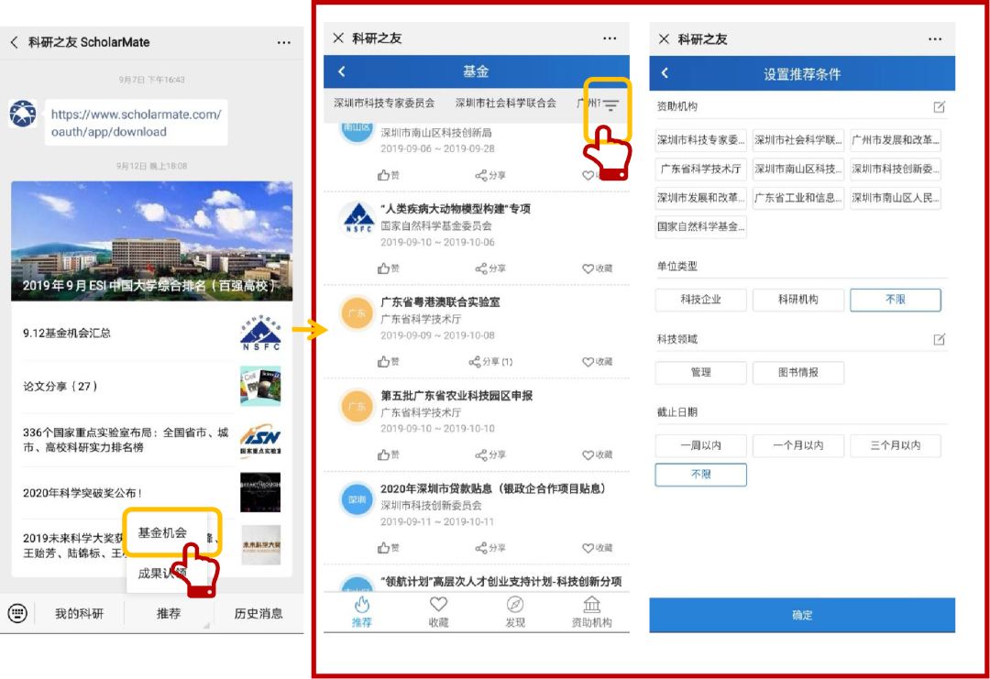Image resolution: width=990 pixels, height=679 pixels.
Task: Switch to the 发现 tab
Action: pos(515,612)
